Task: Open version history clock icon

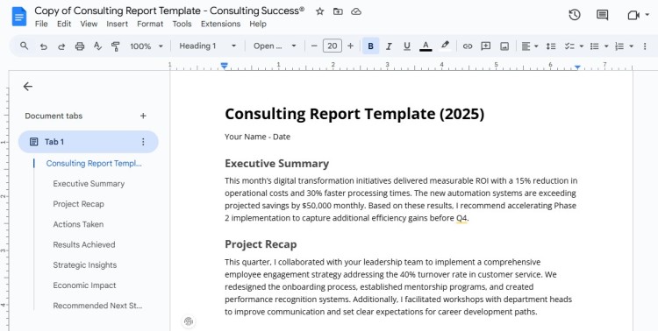Action: pos(575,15)
